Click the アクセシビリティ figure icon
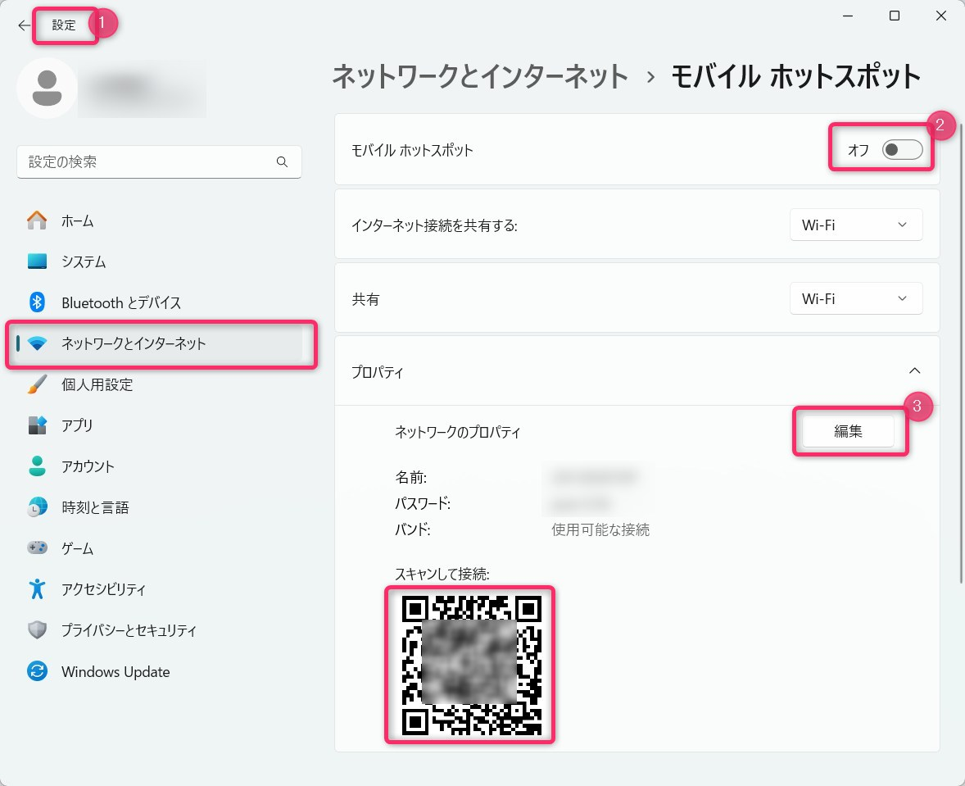Image resolution: width=965 pixels, height=786 pixels. 37,588
